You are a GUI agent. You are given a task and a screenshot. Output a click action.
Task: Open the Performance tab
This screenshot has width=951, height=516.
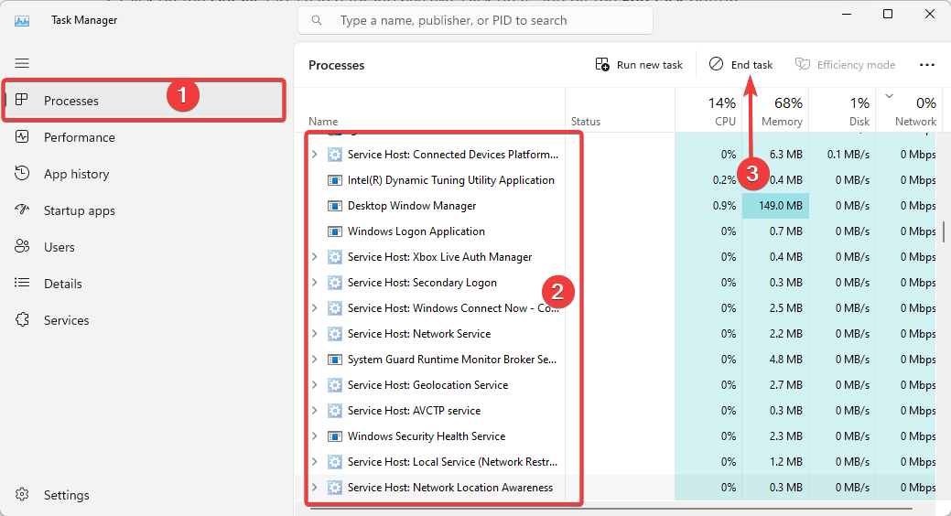click(x=79, y=137)
